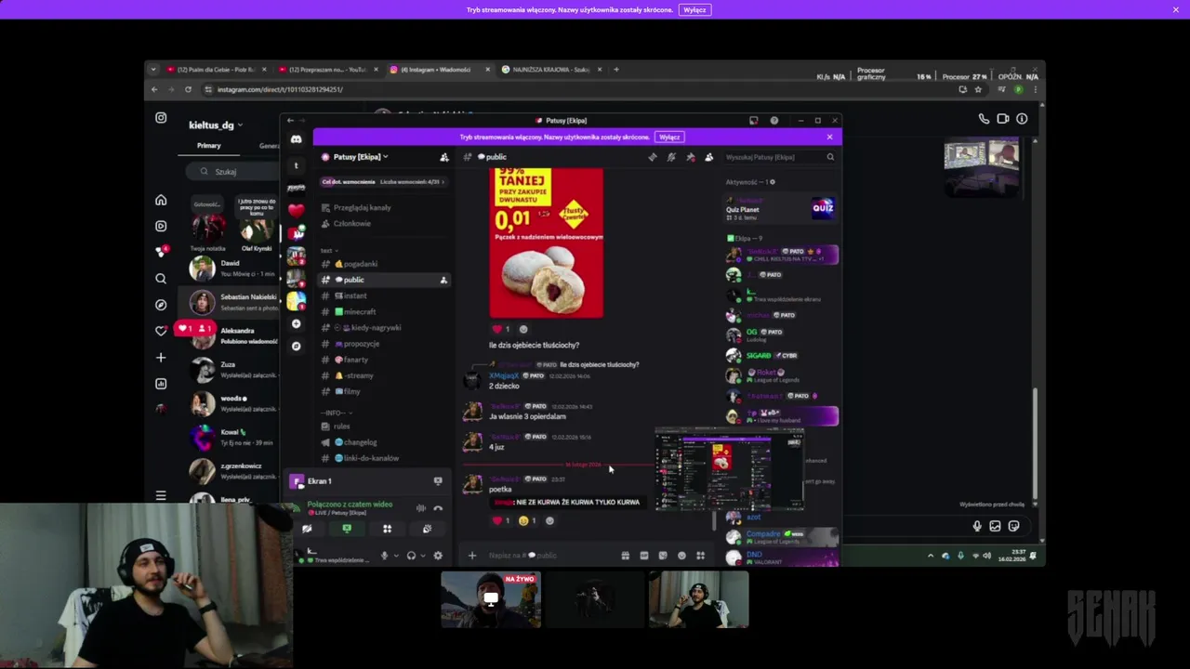This screenshot has width=1190, height=669.
Task: Add reaction to donut image post
Action: pyautogui.click(x=523, y=329)
